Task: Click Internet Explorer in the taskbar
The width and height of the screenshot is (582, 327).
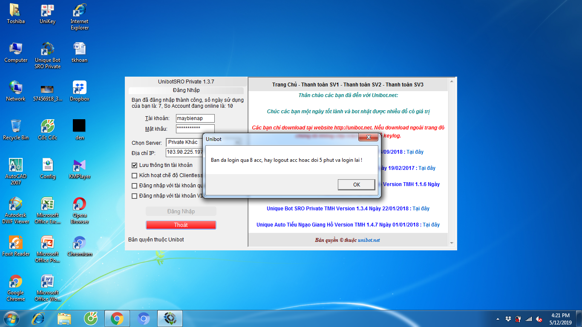Action: point(38,318)
